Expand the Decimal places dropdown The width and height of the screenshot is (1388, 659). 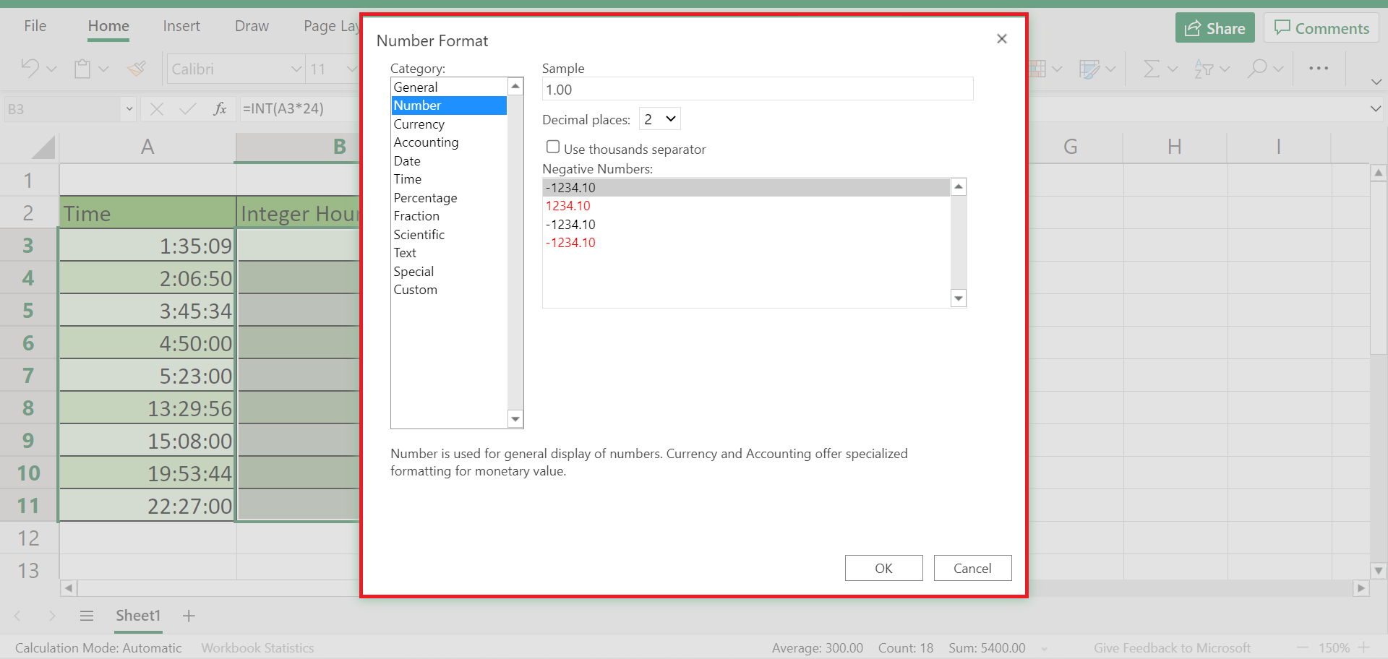pos(660,119)
